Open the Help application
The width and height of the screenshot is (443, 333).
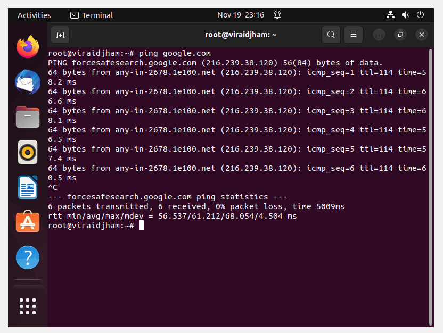(x=28, y=257)
